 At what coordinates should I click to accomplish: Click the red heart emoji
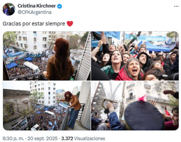(70, 24)
